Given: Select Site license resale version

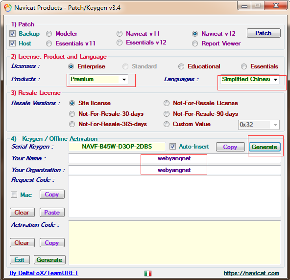Looking at the screenshot, I should point(72,103).
